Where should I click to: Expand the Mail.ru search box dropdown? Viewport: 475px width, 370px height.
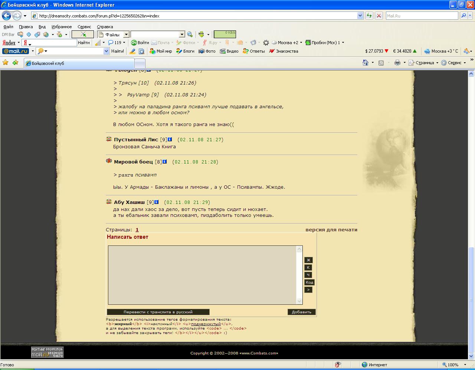pyautogui.click(x=107, y=51)
